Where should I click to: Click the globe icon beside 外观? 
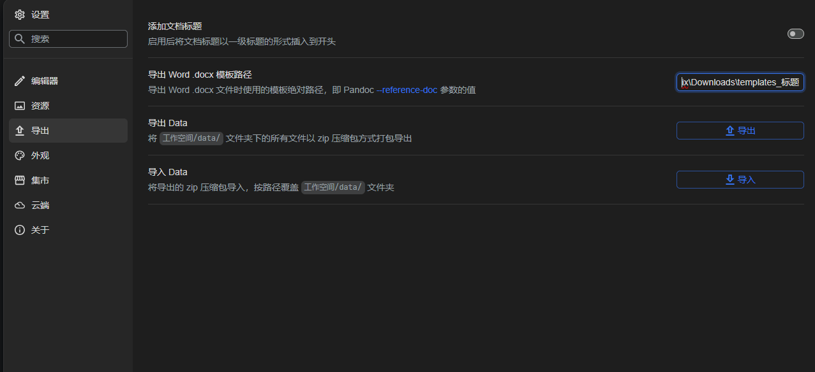(20, 155)
